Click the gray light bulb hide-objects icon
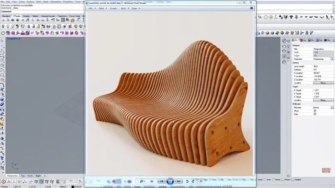This screenshot has width=335, height=188. (3, 26)
